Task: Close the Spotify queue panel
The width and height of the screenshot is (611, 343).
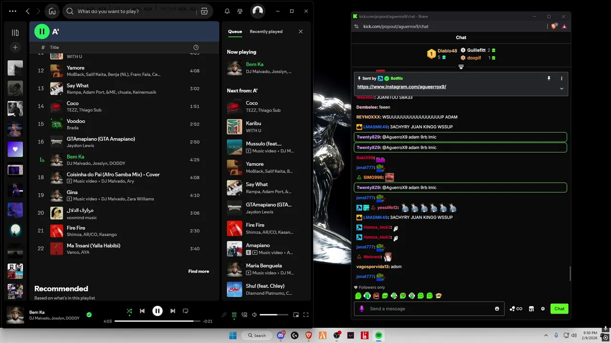Action: pos(301,31)
